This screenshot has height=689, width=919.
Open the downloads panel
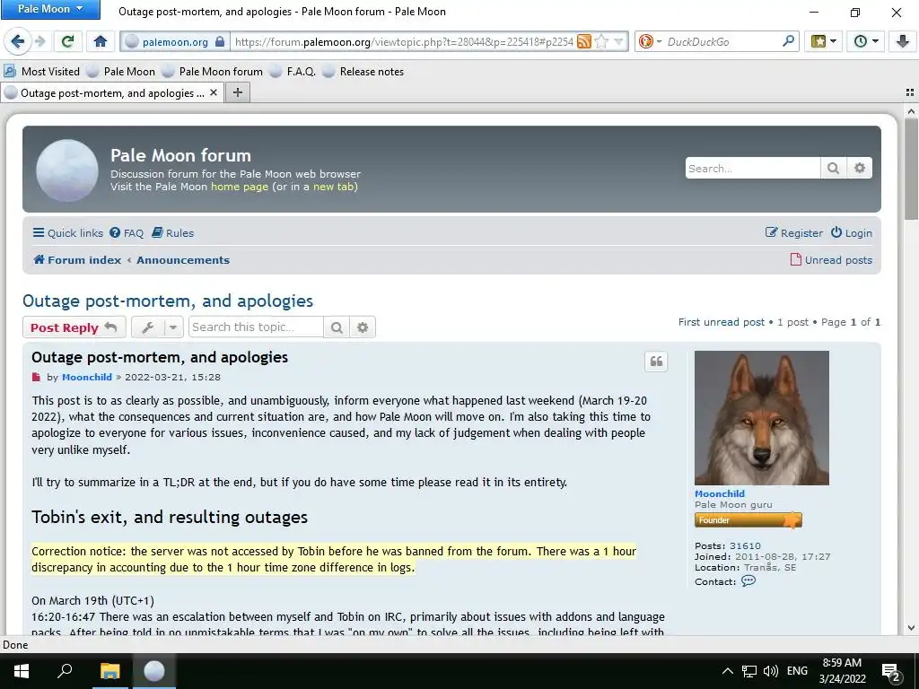(x=902, y=41)
